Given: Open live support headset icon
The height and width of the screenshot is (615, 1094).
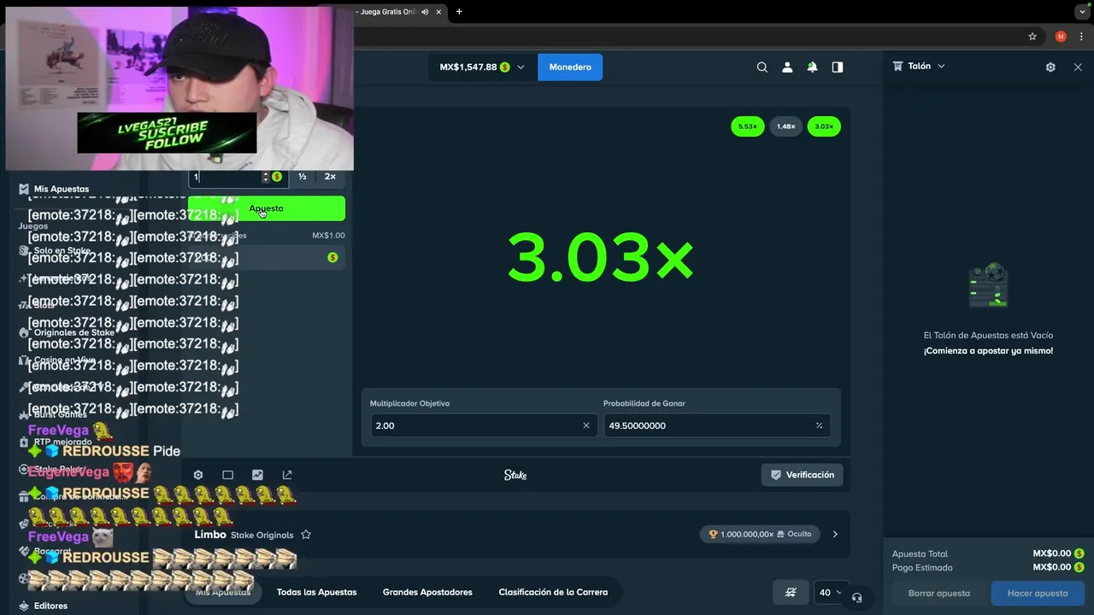Looking at the screenshot, I should click(x=857, y=597).
